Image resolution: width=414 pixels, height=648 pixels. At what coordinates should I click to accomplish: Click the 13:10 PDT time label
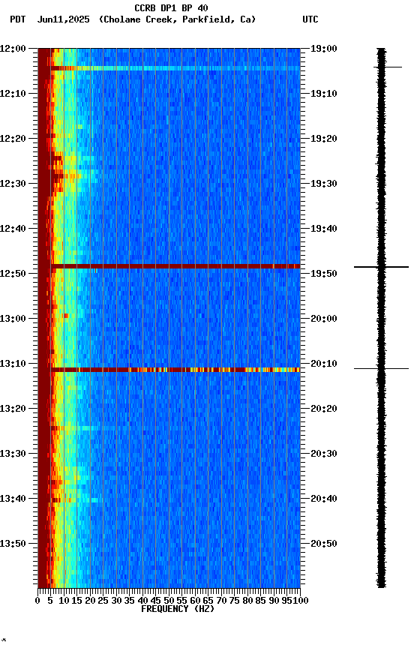coord(13,364)
